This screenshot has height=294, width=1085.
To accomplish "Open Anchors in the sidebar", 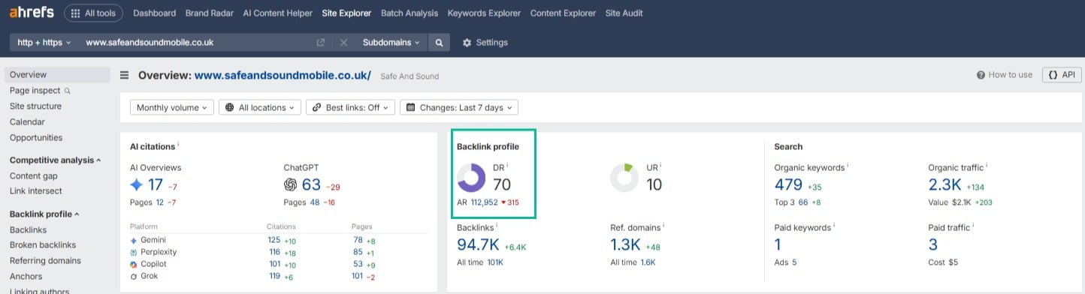I will [26, 277].
